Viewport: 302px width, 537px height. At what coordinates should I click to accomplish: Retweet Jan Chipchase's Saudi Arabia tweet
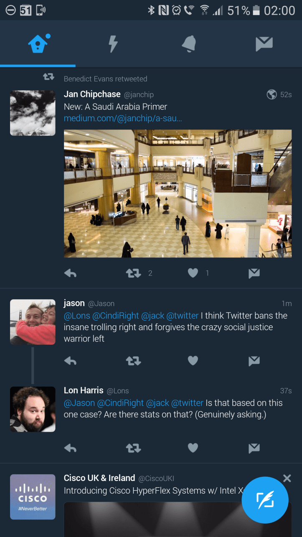click(x=134, y=273)
